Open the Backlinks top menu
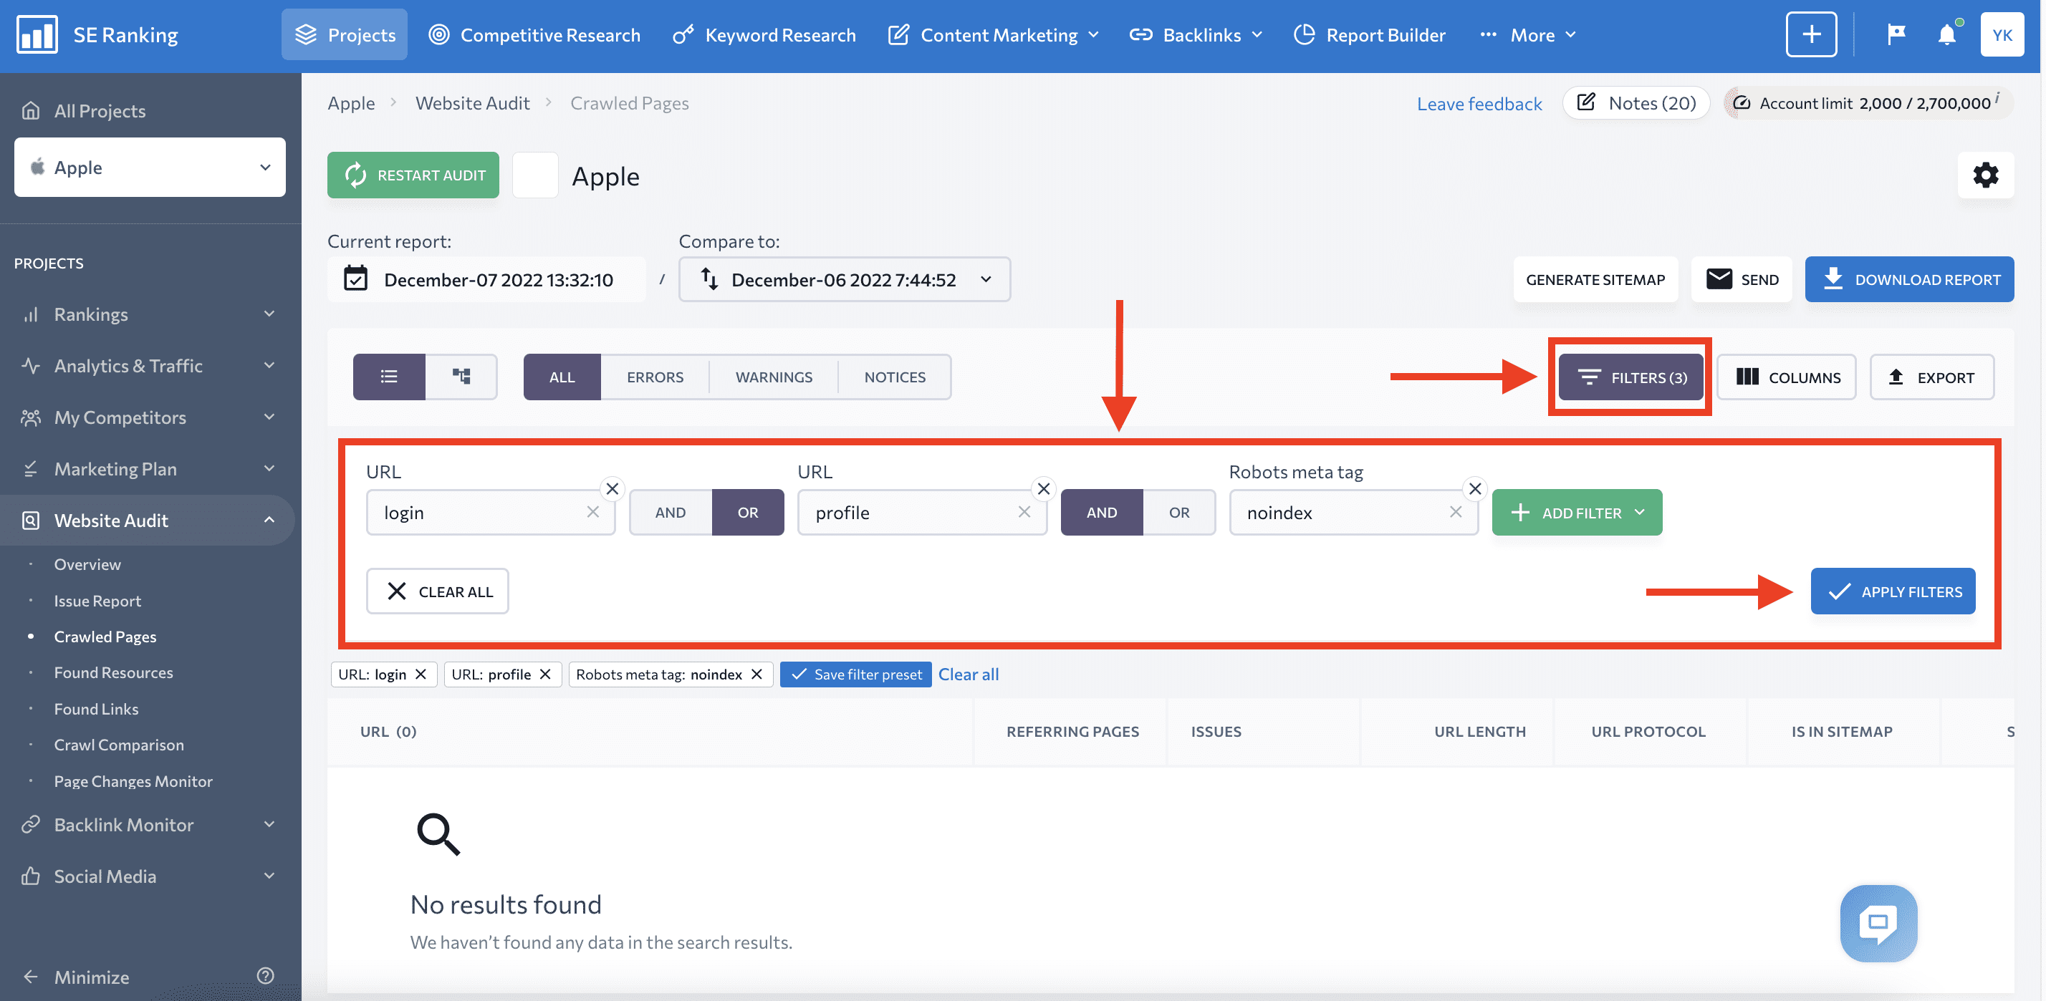This screenshot has height=1001, width=2046. point(1196,35)
